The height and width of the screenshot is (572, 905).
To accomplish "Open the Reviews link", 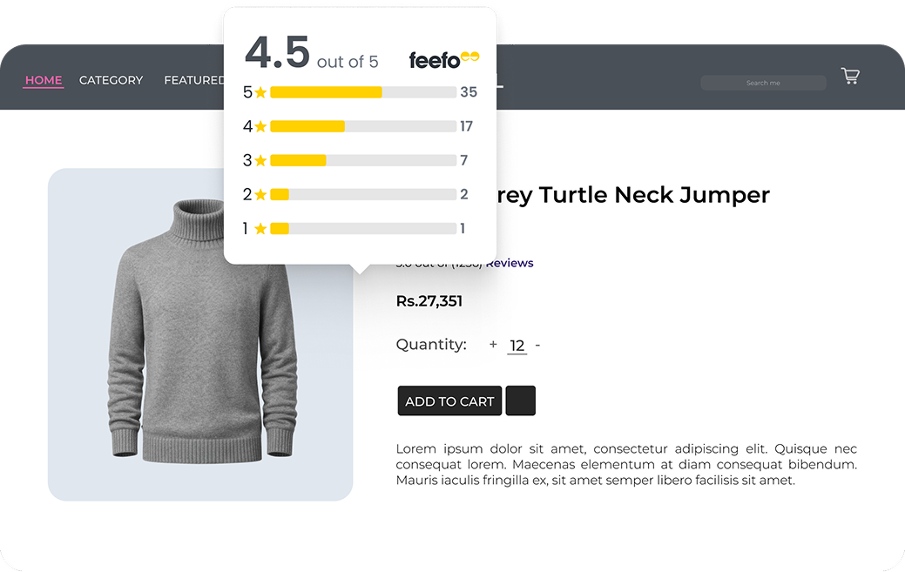I will (x=510, y=263).
